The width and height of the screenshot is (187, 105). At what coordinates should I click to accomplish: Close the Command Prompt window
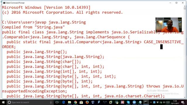(183, 3)
